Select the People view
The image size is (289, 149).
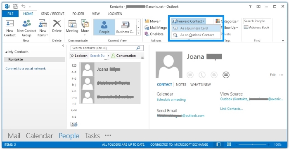point(104,27)
